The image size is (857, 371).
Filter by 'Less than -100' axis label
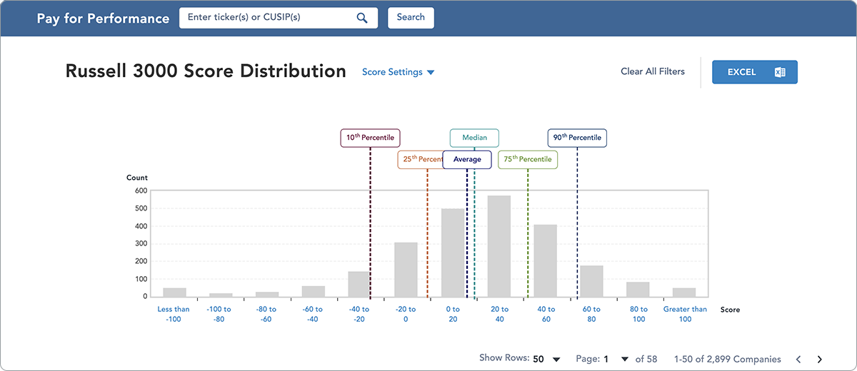[174, 314]
